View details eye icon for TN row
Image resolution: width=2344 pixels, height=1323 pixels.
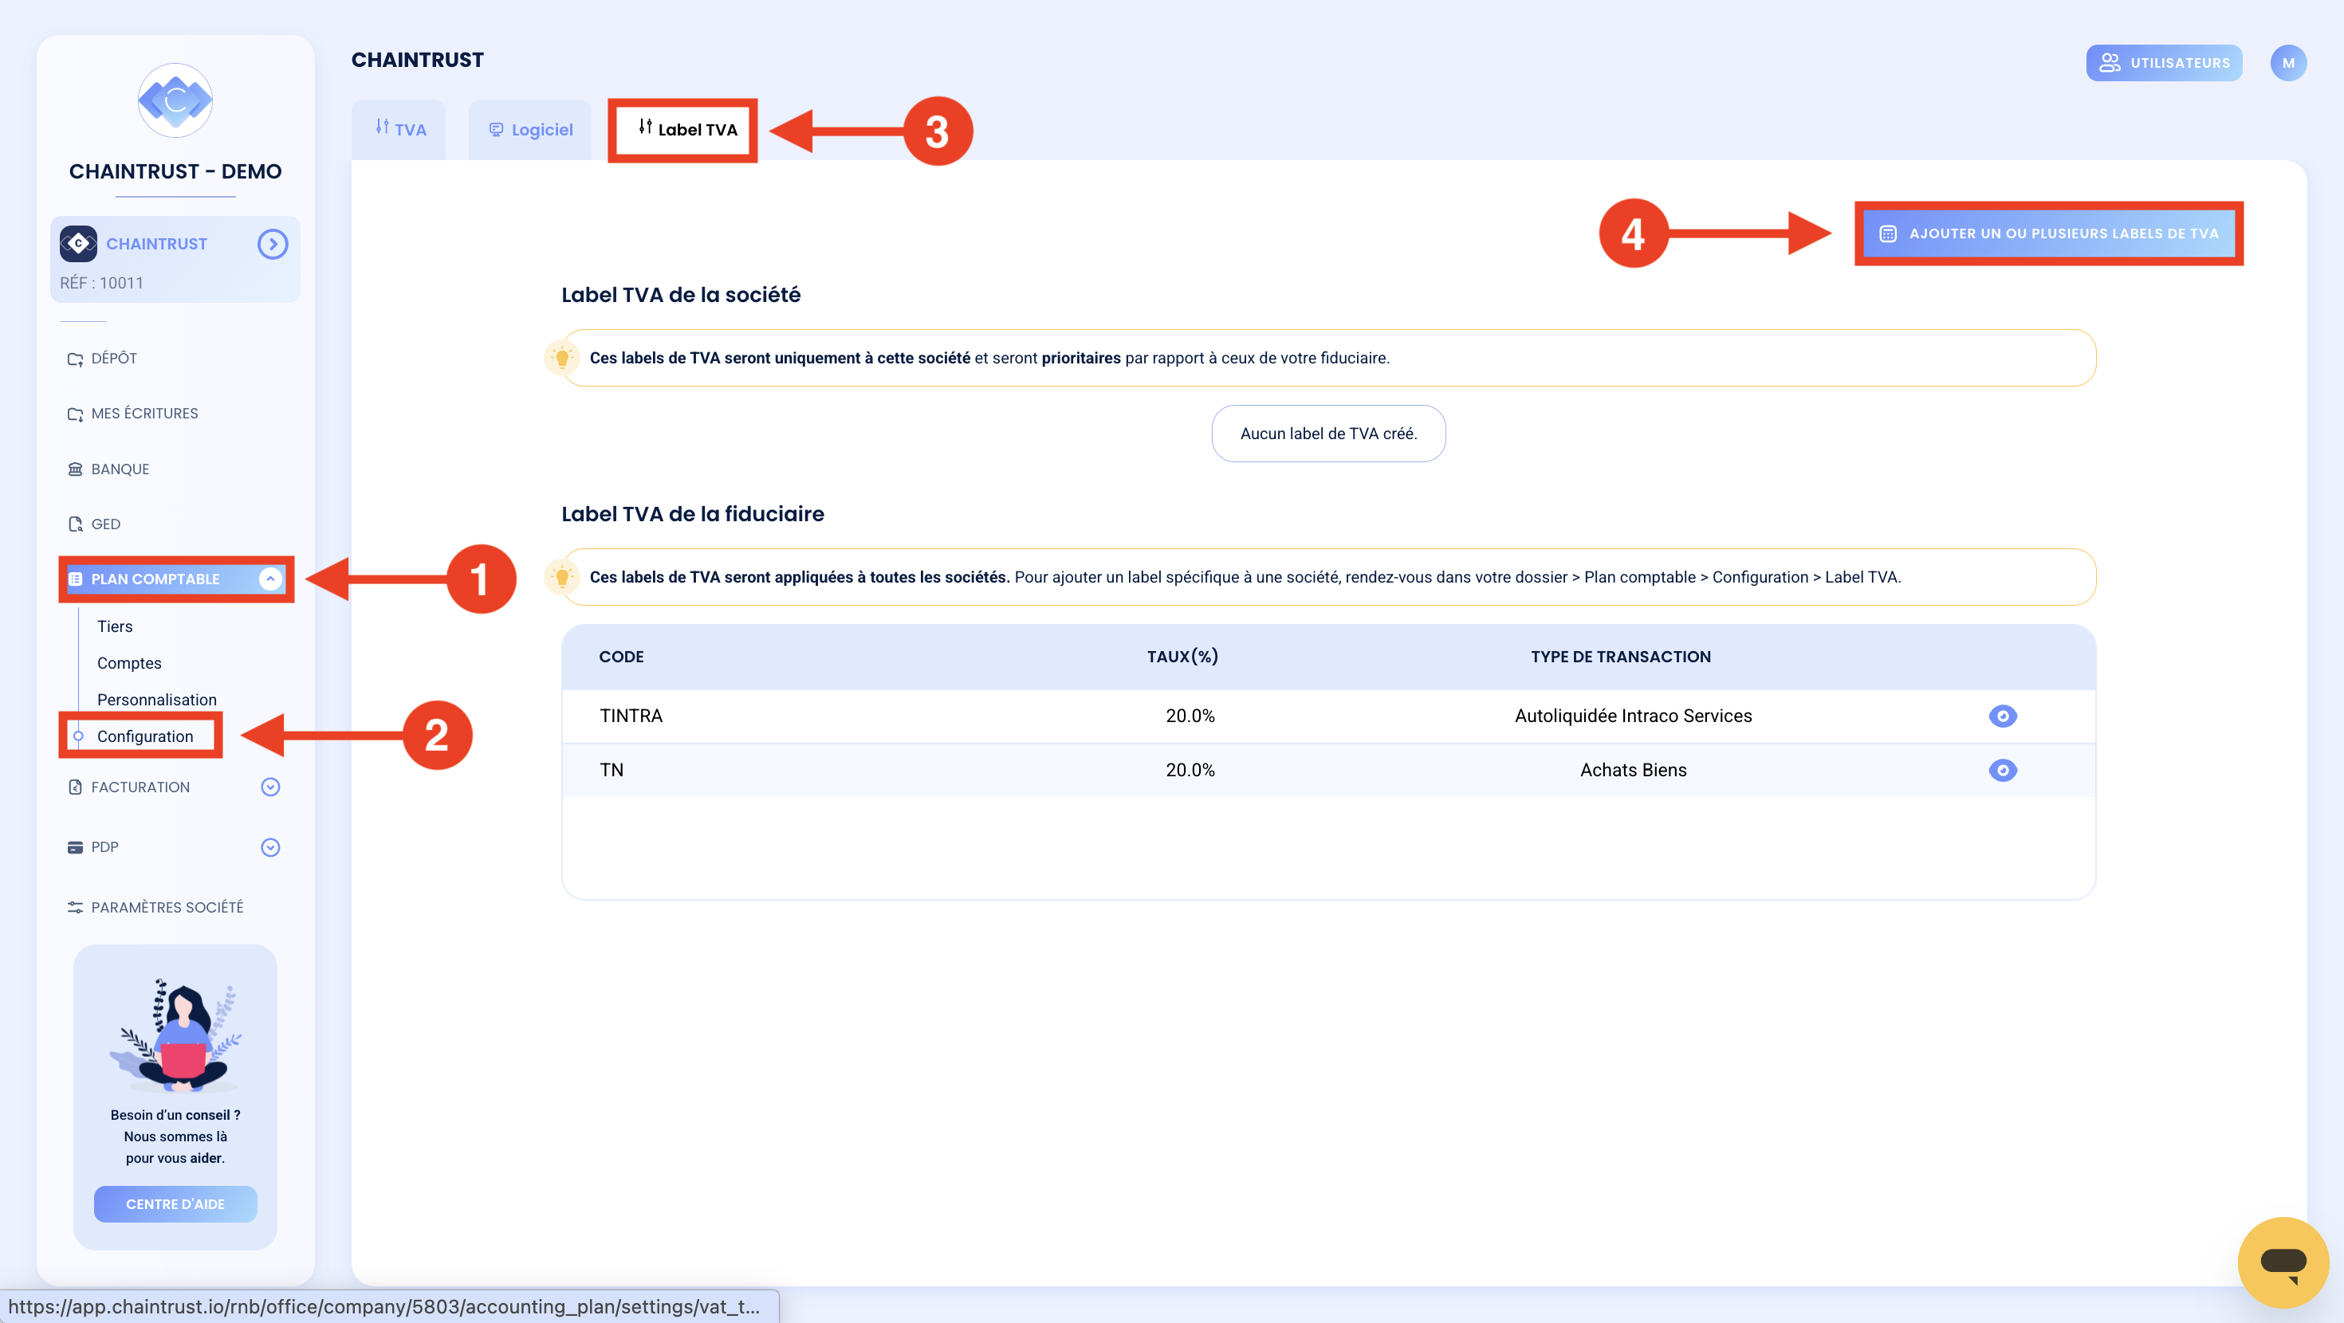tap(2003, 771)
